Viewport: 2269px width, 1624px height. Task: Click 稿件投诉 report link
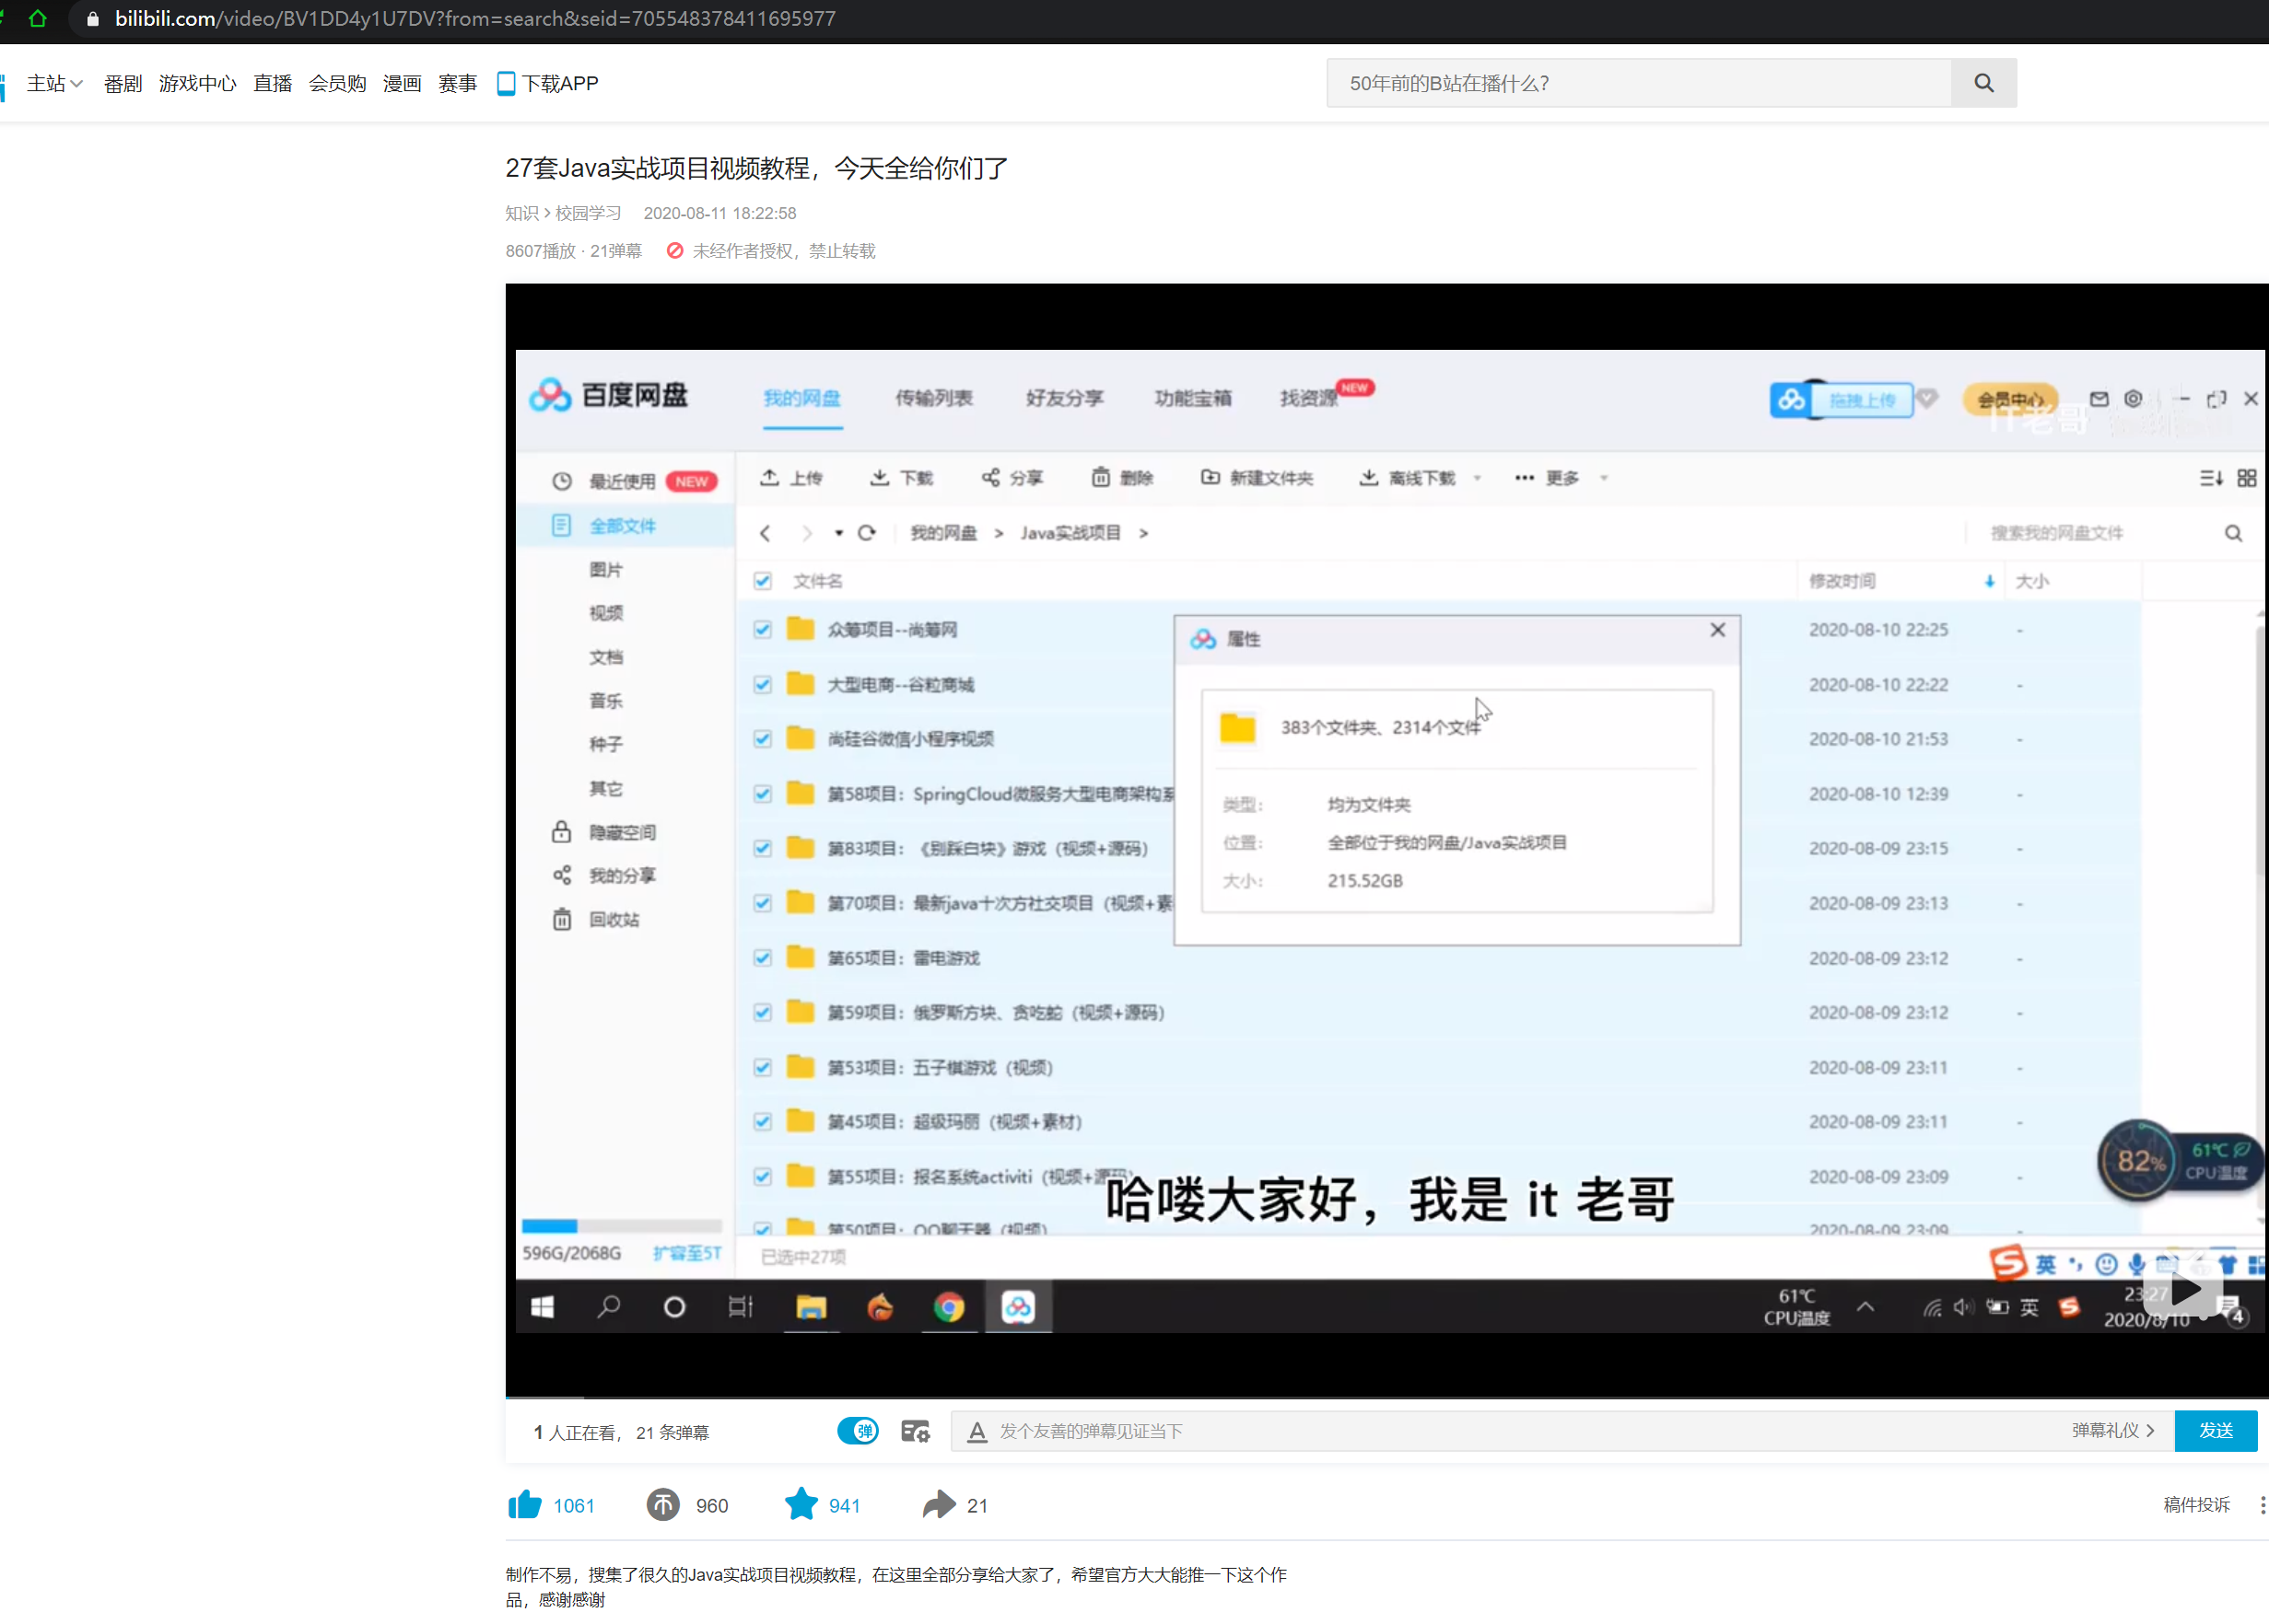point(2196,1505)
